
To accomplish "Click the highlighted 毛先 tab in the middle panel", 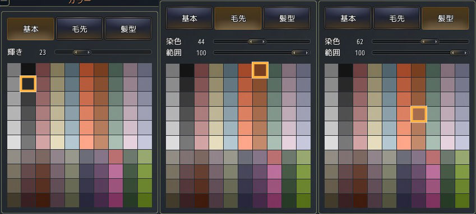I will [238, 18].
